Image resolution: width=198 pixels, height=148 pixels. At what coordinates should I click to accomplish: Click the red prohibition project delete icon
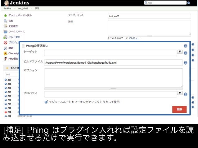tap(5, 43)
